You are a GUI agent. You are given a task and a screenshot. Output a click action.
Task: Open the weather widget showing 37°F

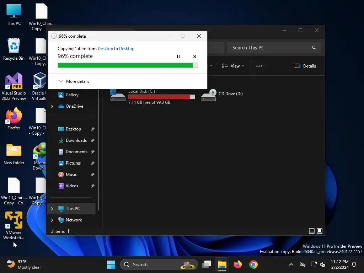tap(23, 264)
